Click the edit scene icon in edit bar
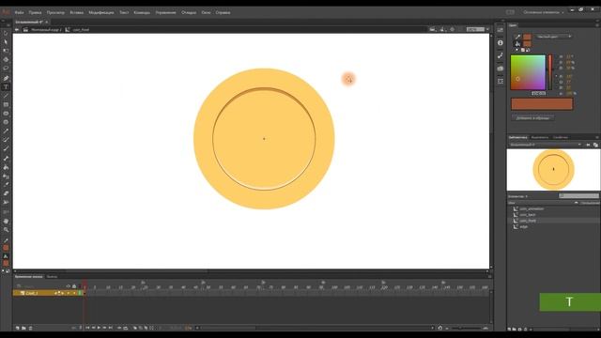The width and height of the screenshot is (601, 338). pyautogui.click(x=433, y=29)
